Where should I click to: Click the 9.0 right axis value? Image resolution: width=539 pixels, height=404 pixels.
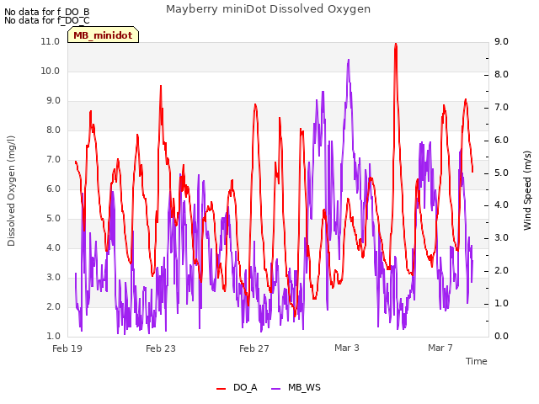(501, 41)
